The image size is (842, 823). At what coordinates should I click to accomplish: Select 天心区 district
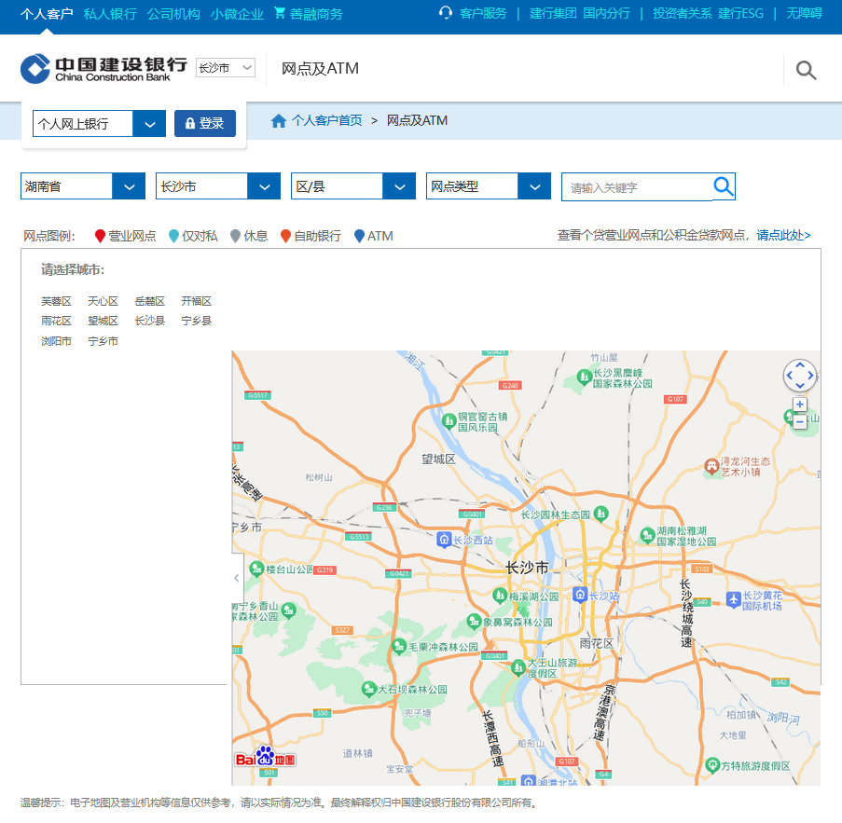click(x=104, y=301)
